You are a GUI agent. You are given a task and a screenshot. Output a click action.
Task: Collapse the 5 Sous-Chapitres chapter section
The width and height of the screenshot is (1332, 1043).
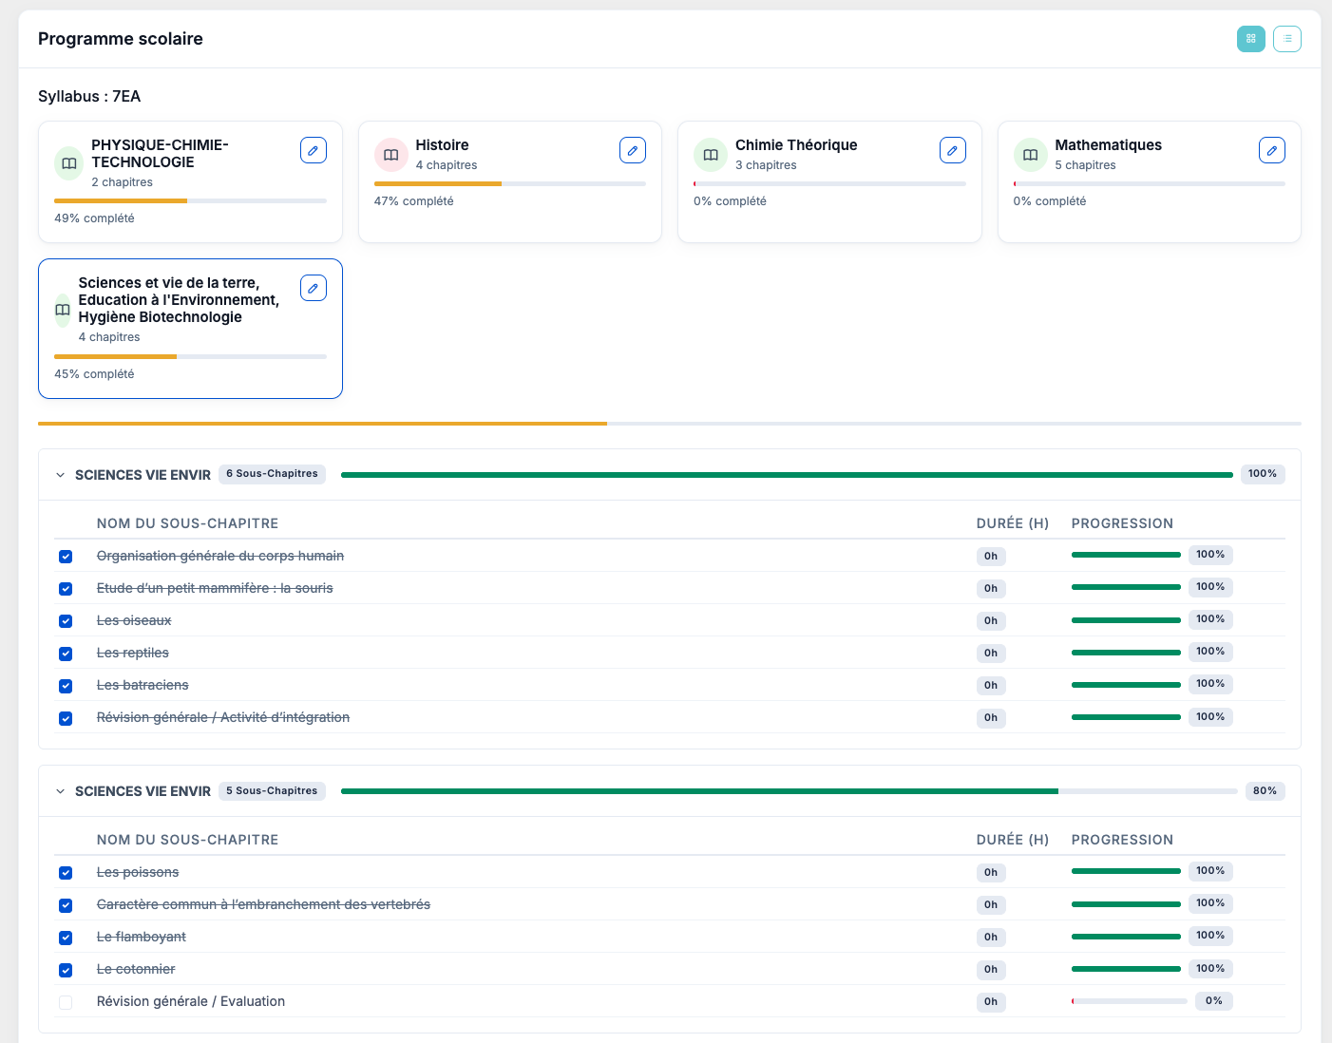click(x=61, y=791)
